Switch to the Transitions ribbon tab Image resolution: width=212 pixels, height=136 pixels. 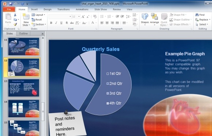63,10
